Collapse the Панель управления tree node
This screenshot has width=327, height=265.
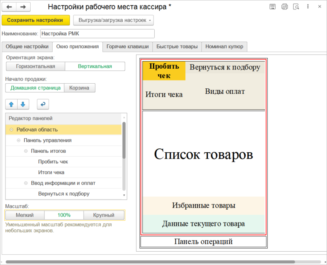click(x=19, y=140)
